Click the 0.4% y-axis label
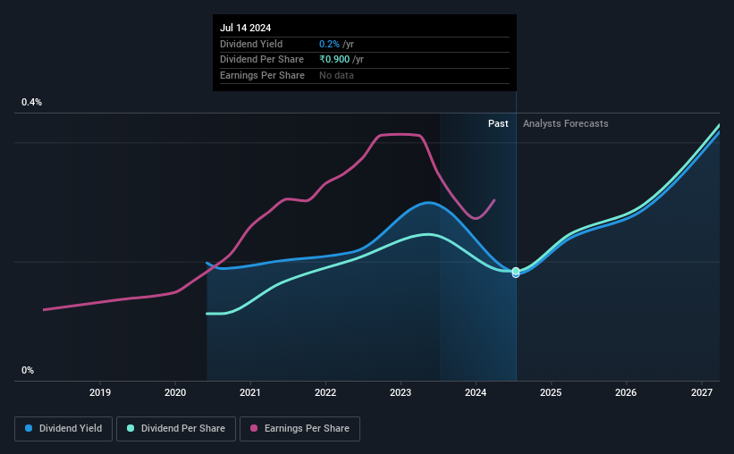Screen dimensions: 734x454 point(32,102)
